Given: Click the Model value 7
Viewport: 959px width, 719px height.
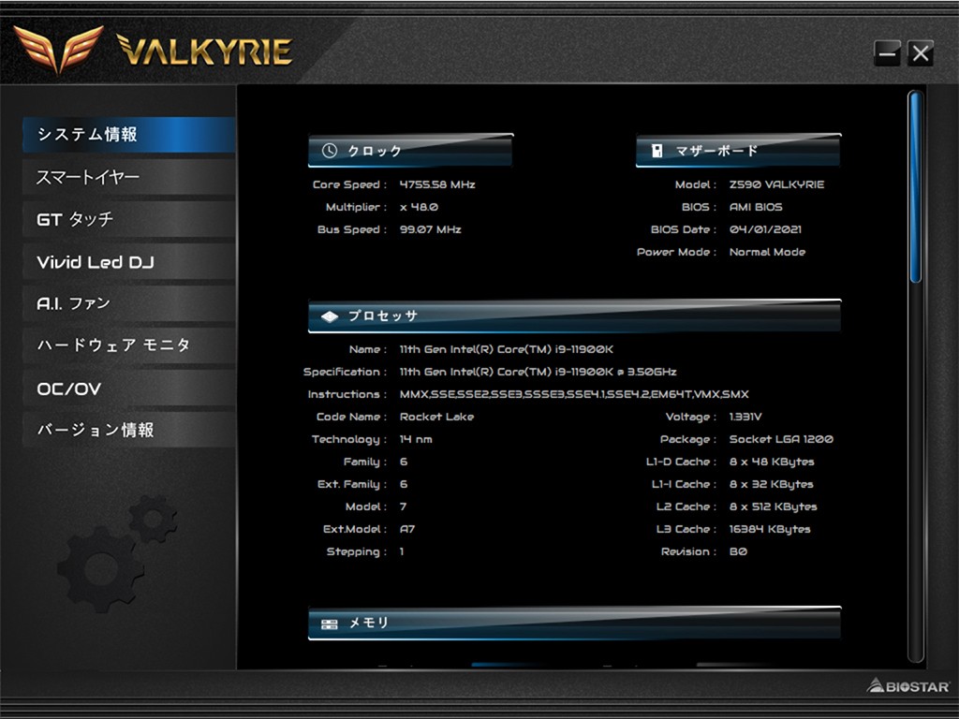Looking at the screenshot, I should pos(403,506).
